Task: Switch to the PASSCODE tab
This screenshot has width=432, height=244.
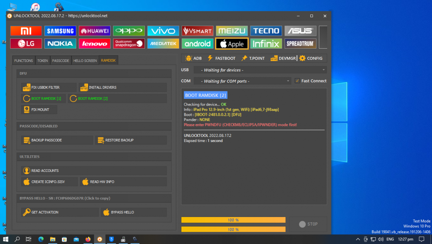Action: (60, 60)
